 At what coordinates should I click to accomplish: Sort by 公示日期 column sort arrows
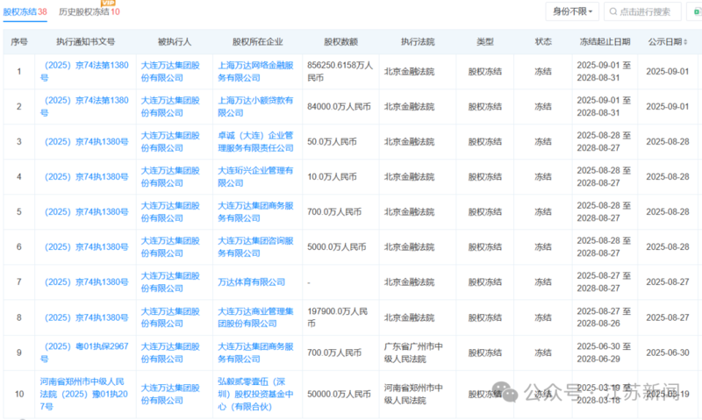pos(685,41)
